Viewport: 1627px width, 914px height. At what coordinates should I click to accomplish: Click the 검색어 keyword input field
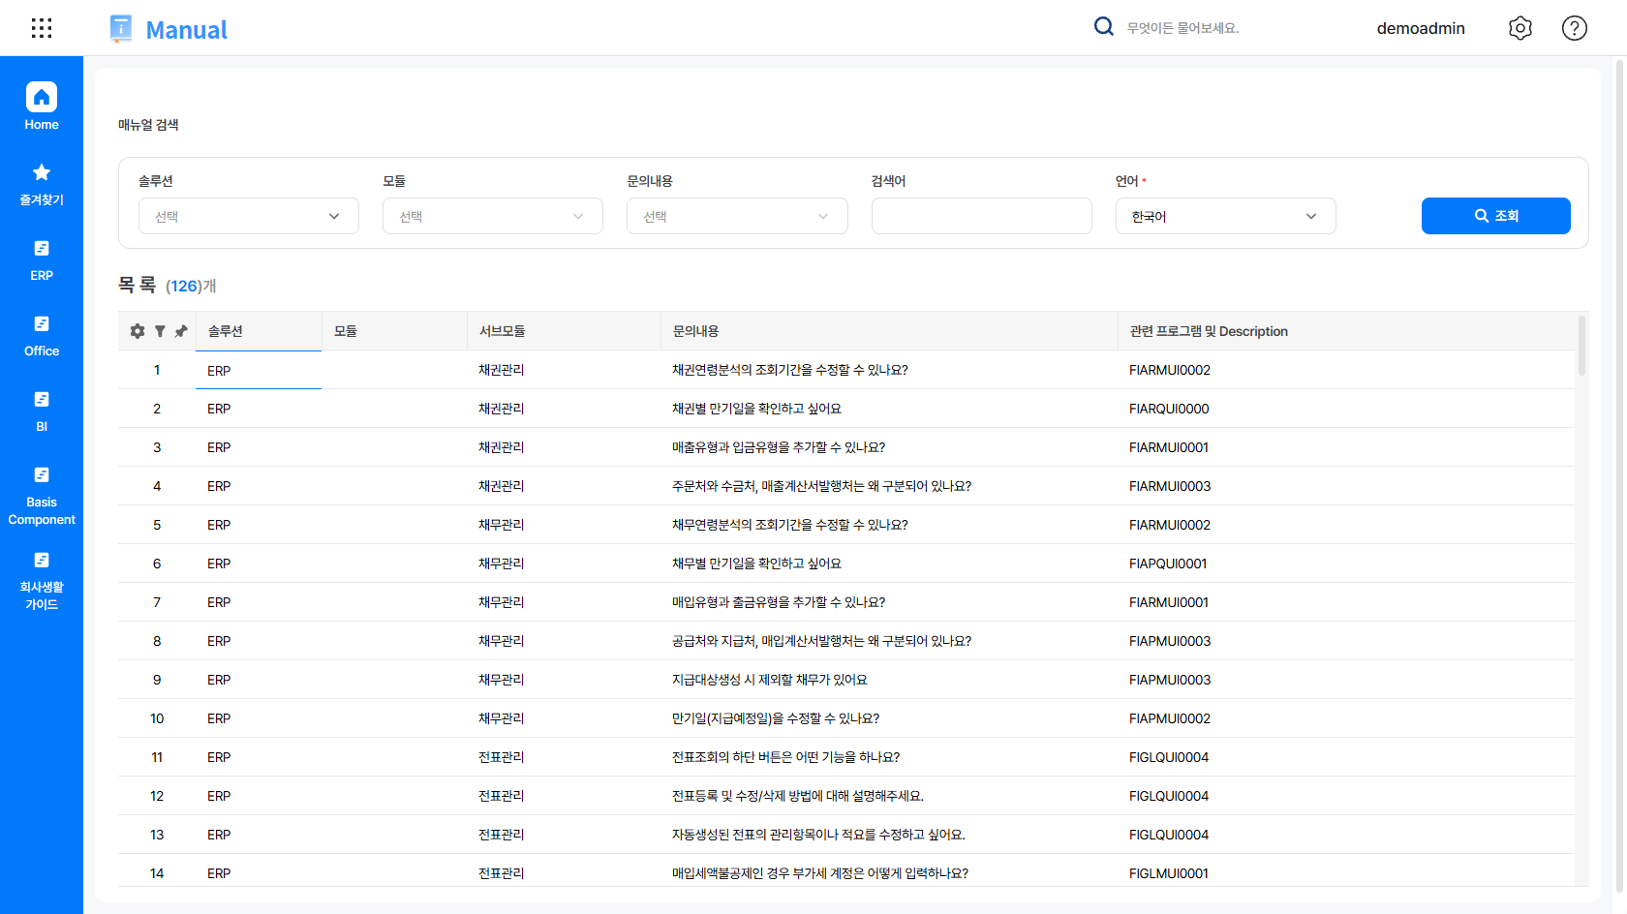(981, 216)
